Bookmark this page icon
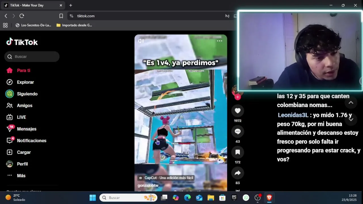The image size is (363, 204). (61, 16)
